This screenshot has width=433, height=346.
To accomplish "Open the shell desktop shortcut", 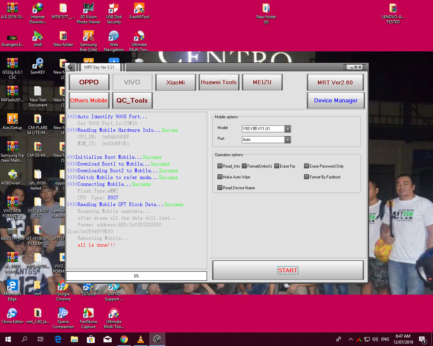I will 38,38.
